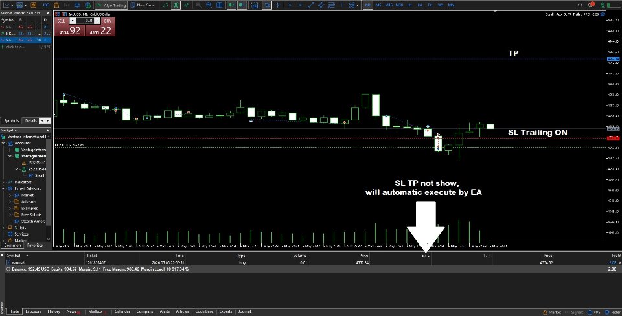Select the cursor pointer tool
This screenshot has width=622, height=316.
(x=267, y=5)
